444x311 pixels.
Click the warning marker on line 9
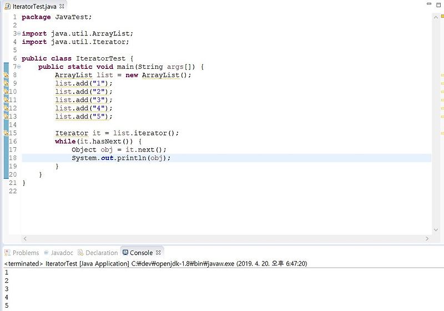pyautogui.click(x=6, y=83)
